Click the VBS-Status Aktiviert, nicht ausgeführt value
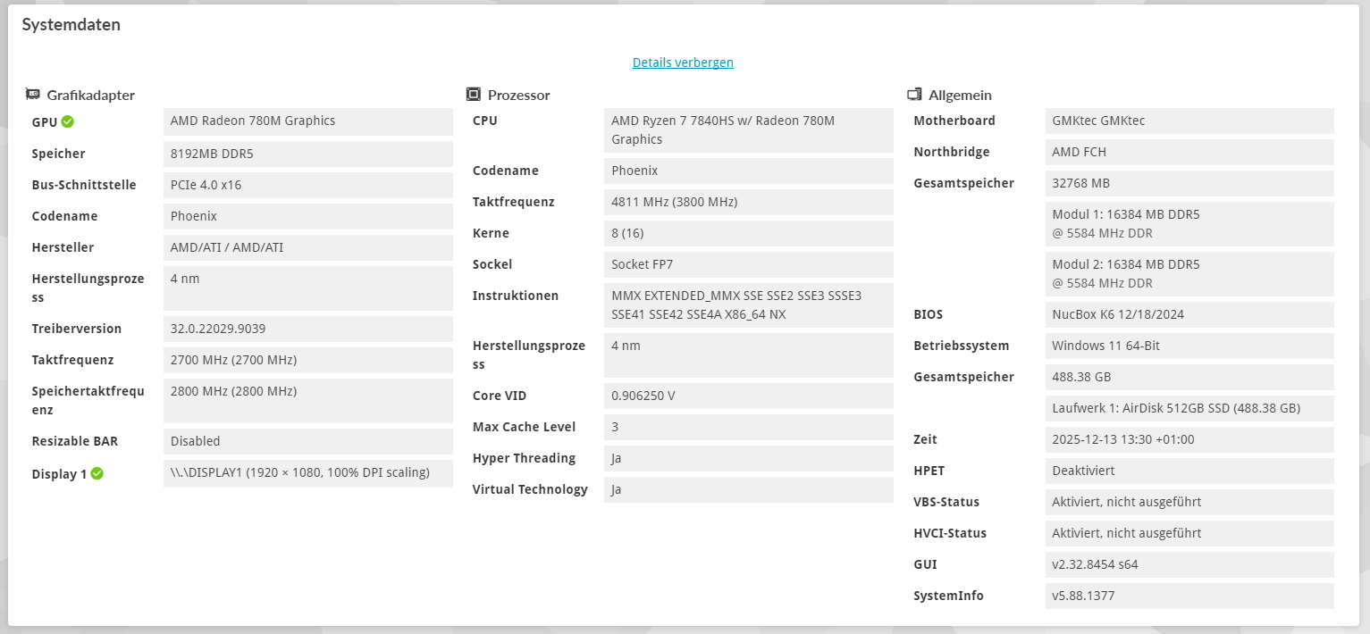This screenshot has height=634, width=1370. pyautogui.click(x=1189, y=502)
